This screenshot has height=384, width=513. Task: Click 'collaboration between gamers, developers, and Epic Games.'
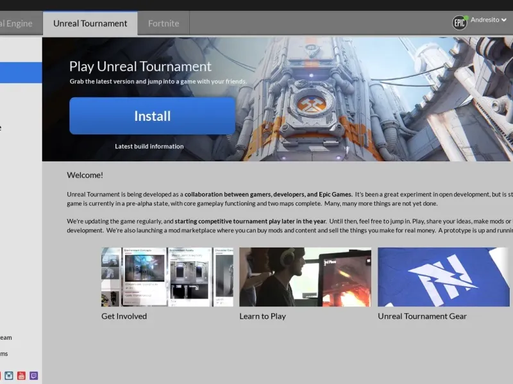coord(268,195)
